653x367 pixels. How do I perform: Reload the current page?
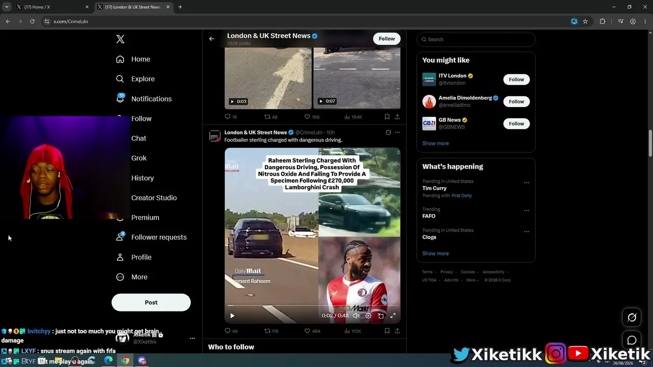(x=32, y=21)
